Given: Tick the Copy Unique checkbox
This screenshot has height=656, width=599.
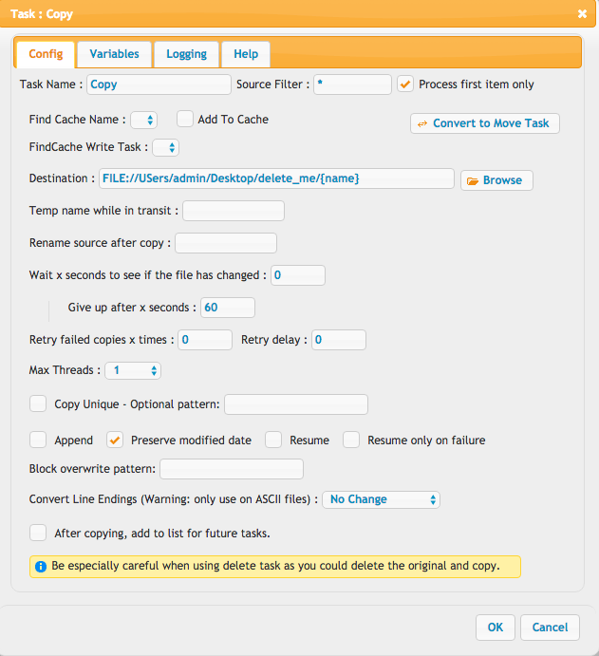Looking at the screenshot, I should coord(38,403).
